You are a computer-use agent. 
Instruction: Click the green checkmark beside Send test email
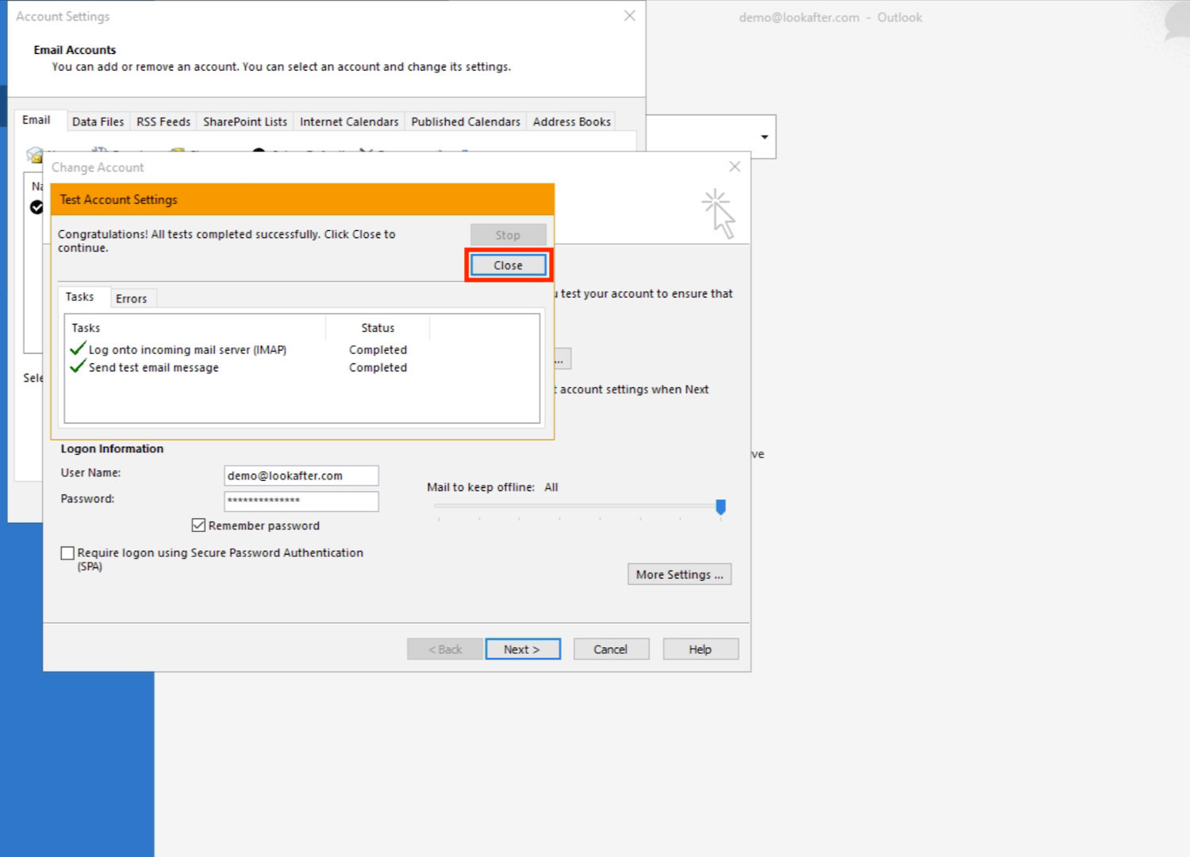(78, 367)
